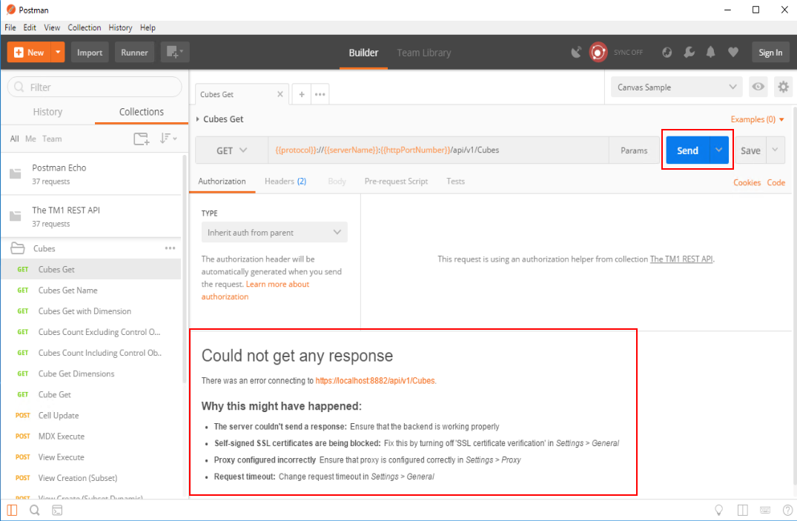Switch to the Headers tab

285,182
